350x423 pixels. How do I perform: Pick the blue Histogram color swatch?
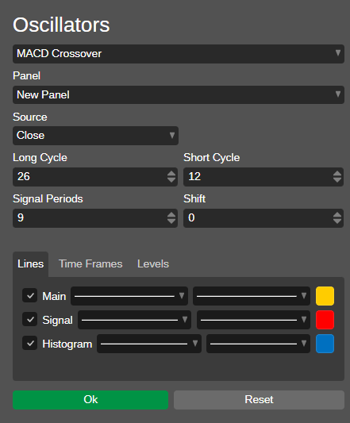pos(325,344)
